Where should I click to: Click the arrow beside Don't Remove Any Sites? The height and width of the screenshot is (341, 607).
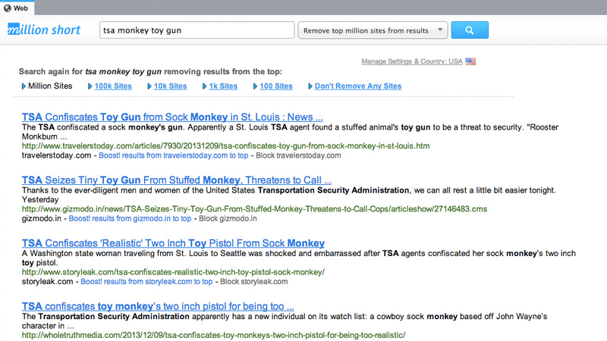click(x=310, y=86)
